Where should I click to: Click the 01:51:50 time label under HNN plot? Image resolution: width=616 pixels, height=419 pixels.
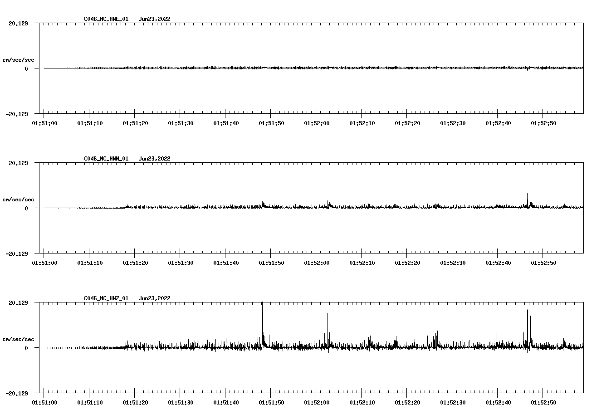click(271, 263)
